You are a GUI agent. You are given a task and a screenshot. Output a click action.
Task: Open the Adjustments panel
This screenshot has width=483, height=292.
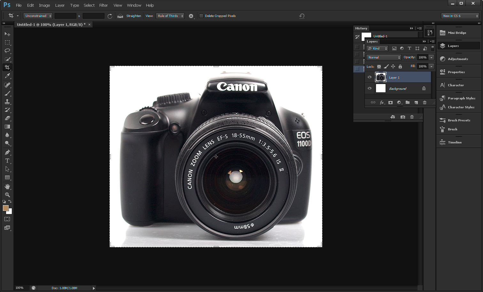(x=456, y=59)
